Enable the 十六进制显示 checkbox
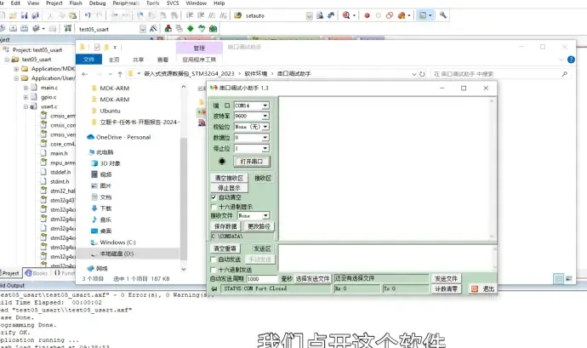587x348 pixels. tap(214, 206)
